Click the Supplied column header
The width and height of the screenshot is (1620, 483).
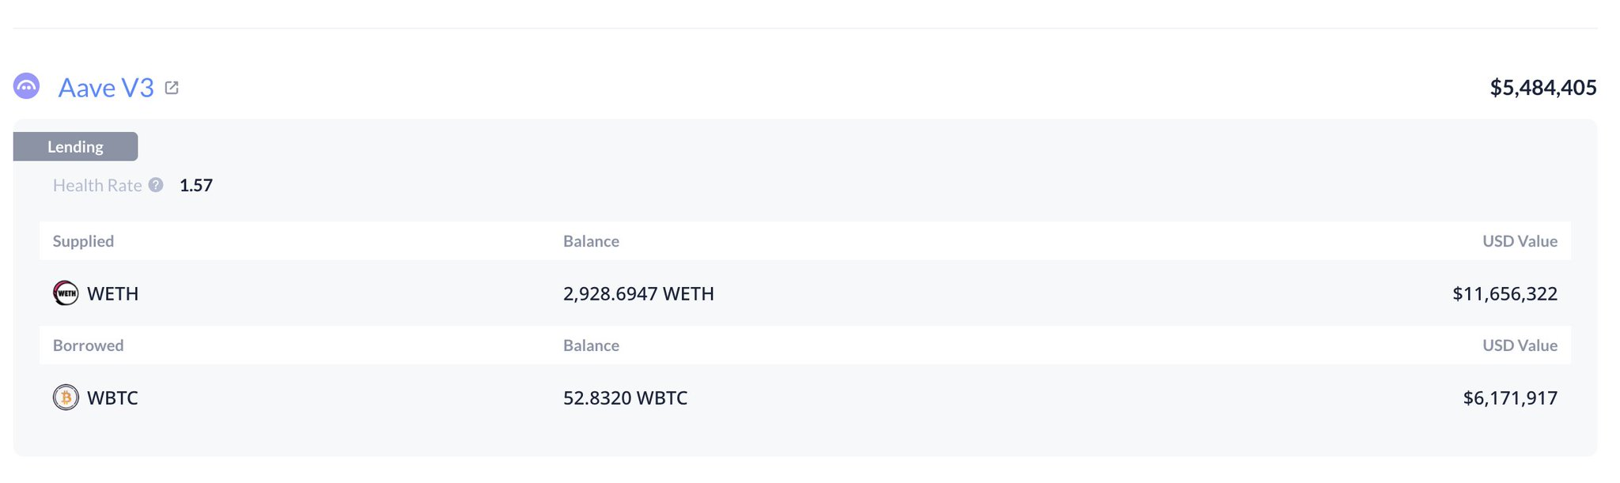[x=83, y=241]
